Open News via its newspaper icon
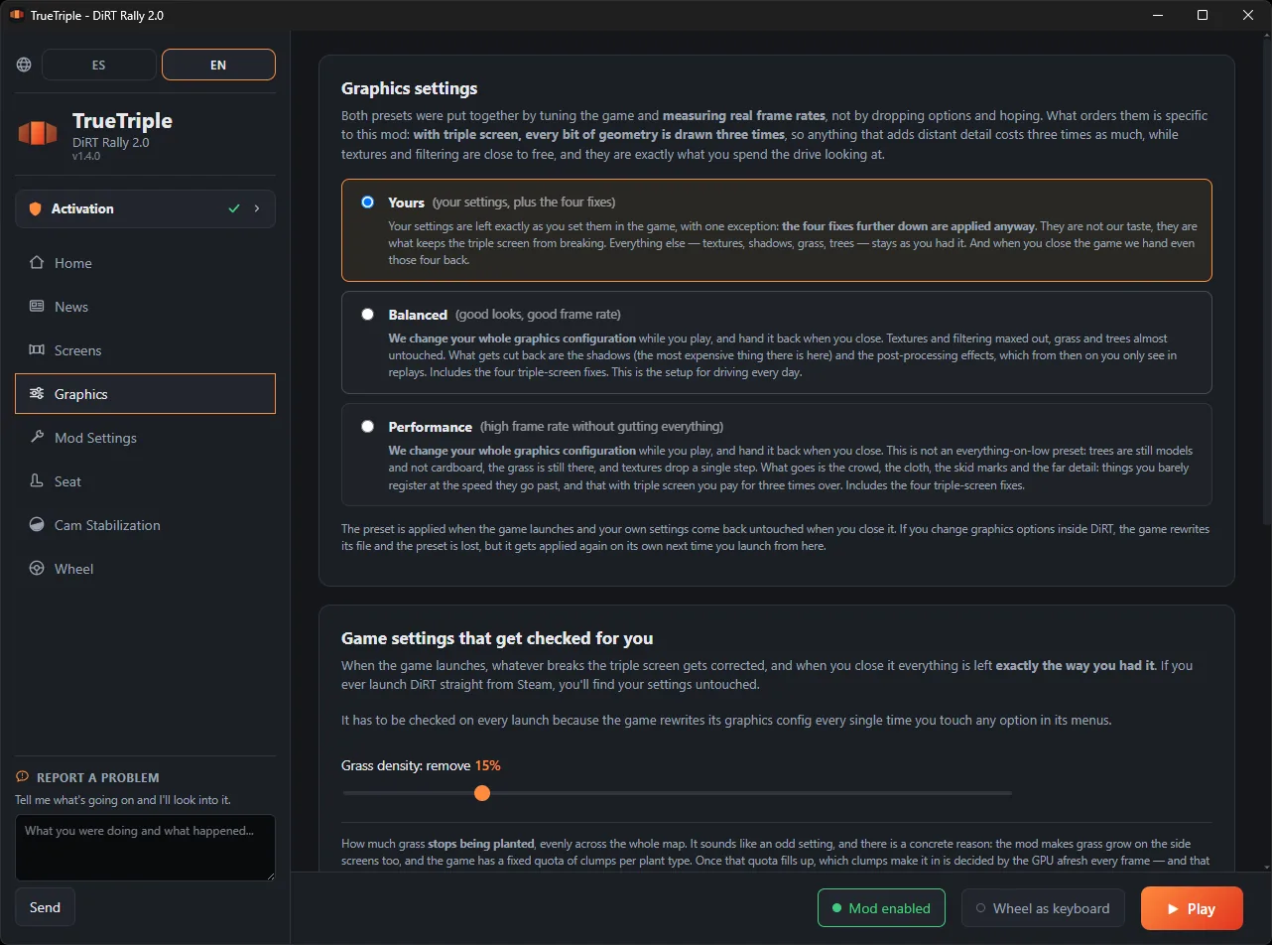This screenshot has width=1272, height=945. click(x=37, y=307)
